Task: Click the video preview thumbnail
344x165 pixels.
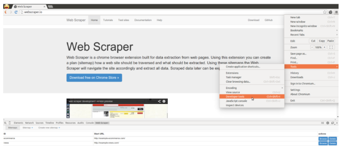Action: 117,108
